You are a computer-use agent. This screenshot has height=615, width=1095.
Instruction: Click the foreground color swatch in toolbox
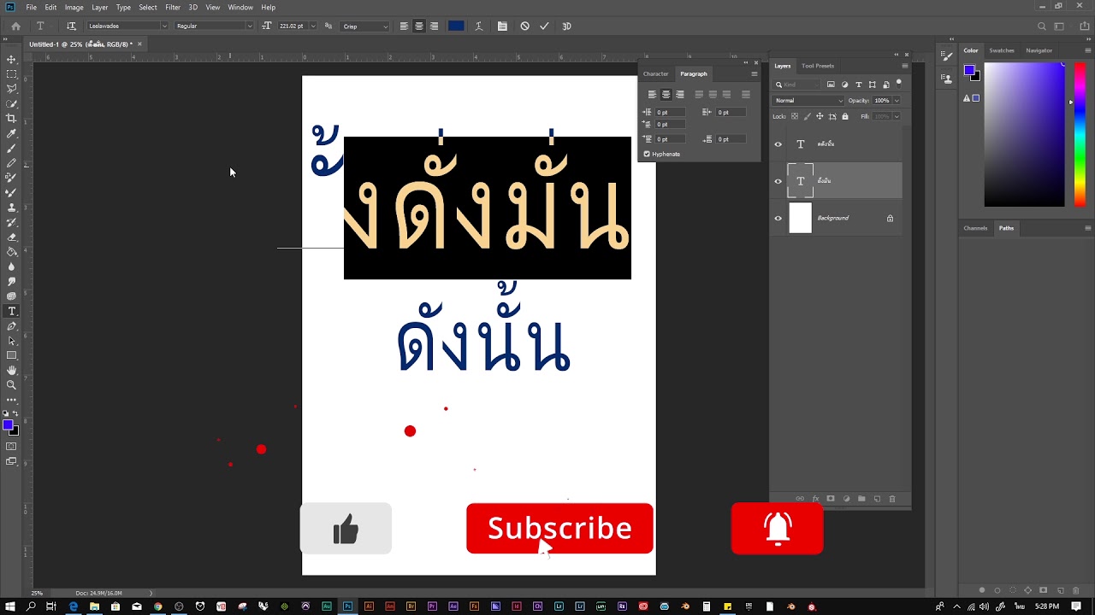point(9,425)
